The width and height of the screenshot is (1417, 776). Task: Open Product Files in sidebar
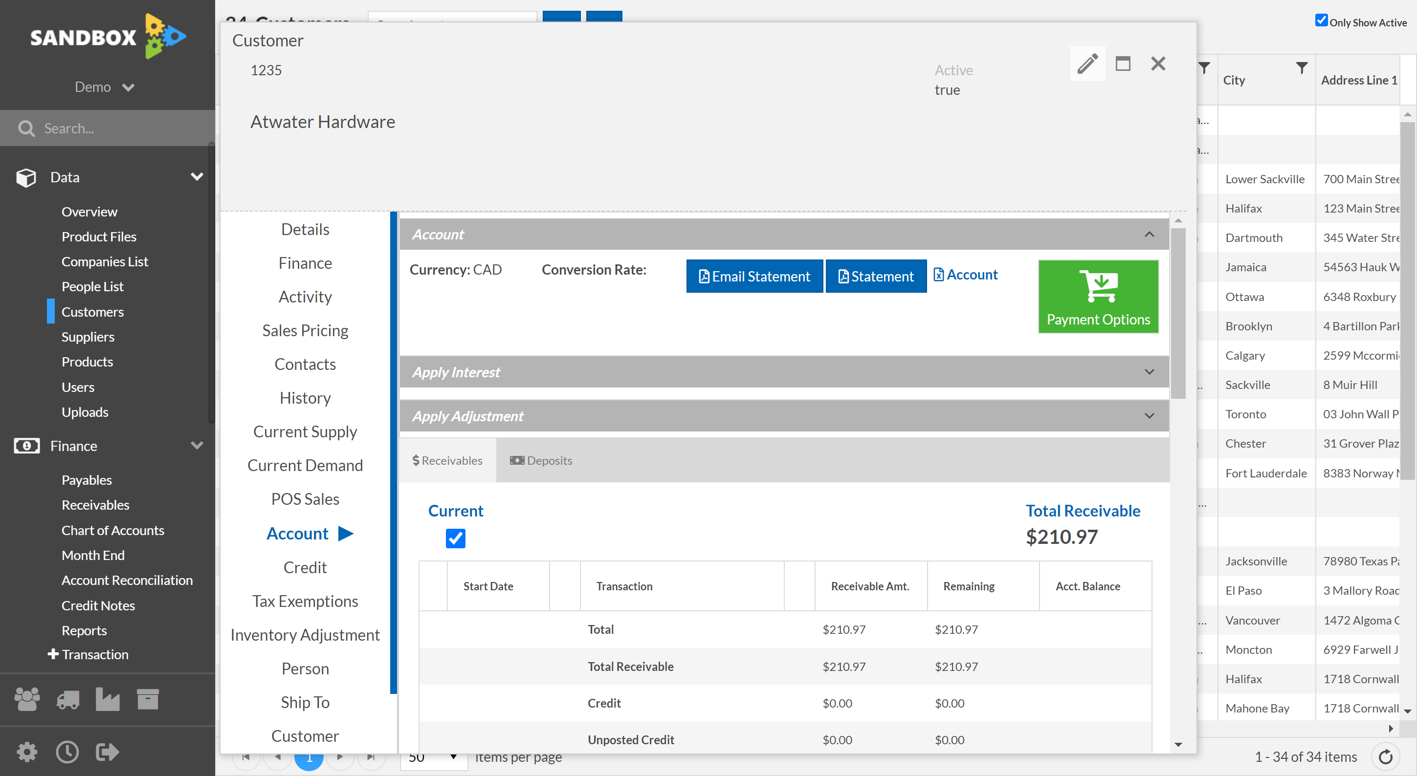[99, 237]
